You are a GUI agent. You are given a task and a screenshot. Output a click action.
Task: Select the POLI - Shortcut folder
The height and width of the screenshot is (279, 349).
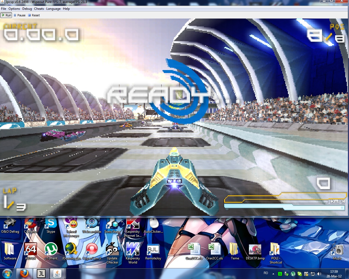coord(276,253)
